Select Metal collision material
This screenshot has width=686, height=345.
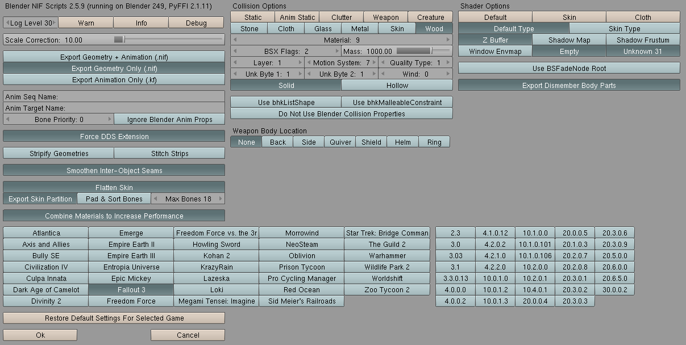[x=360, y=28]
